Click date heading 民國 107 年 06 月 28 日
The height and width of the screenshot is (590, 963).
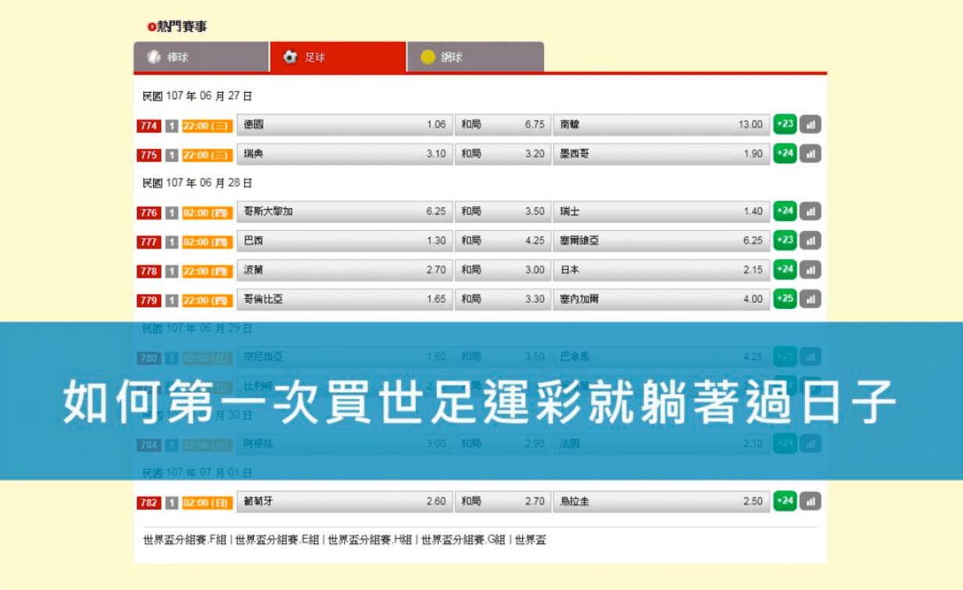tap(197, 183)
